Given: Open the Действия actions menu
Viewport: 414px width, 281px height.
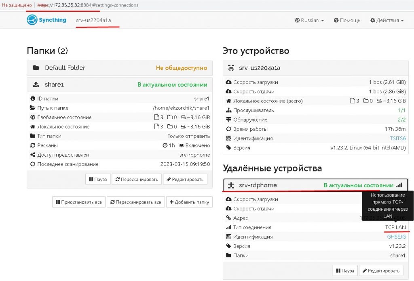Looking at the screenshot, I should pos(387,21).
